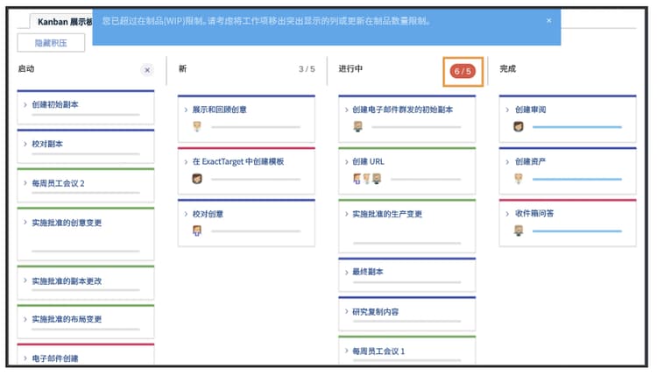Expand the 每周员工会议 2 card
Viewport: 657px width, 376px height.
point(25,183)
